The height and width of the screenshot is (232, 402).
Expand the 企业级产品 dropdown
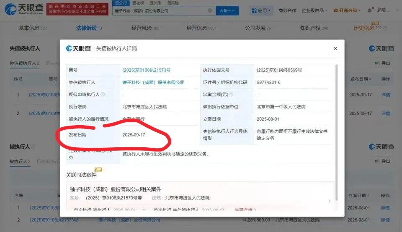(x=314, y=10)
